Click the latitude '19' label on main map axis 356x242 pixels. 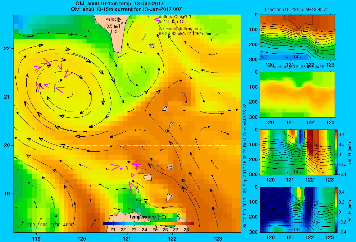click(7, 194)
